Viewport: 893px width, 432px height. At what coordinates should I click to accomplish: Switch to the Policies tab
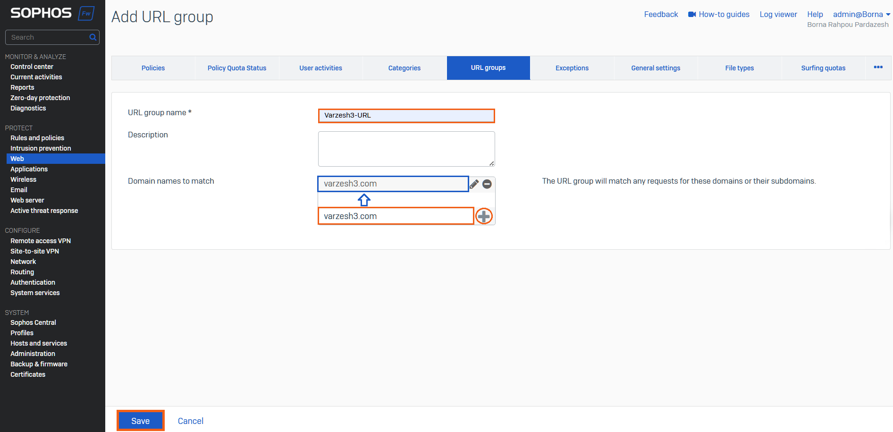click(153, 68)
